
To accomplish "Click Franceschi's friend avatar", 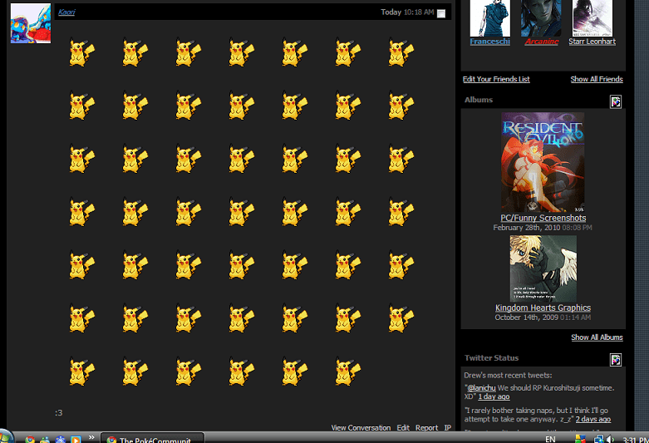I will (490, 18).
